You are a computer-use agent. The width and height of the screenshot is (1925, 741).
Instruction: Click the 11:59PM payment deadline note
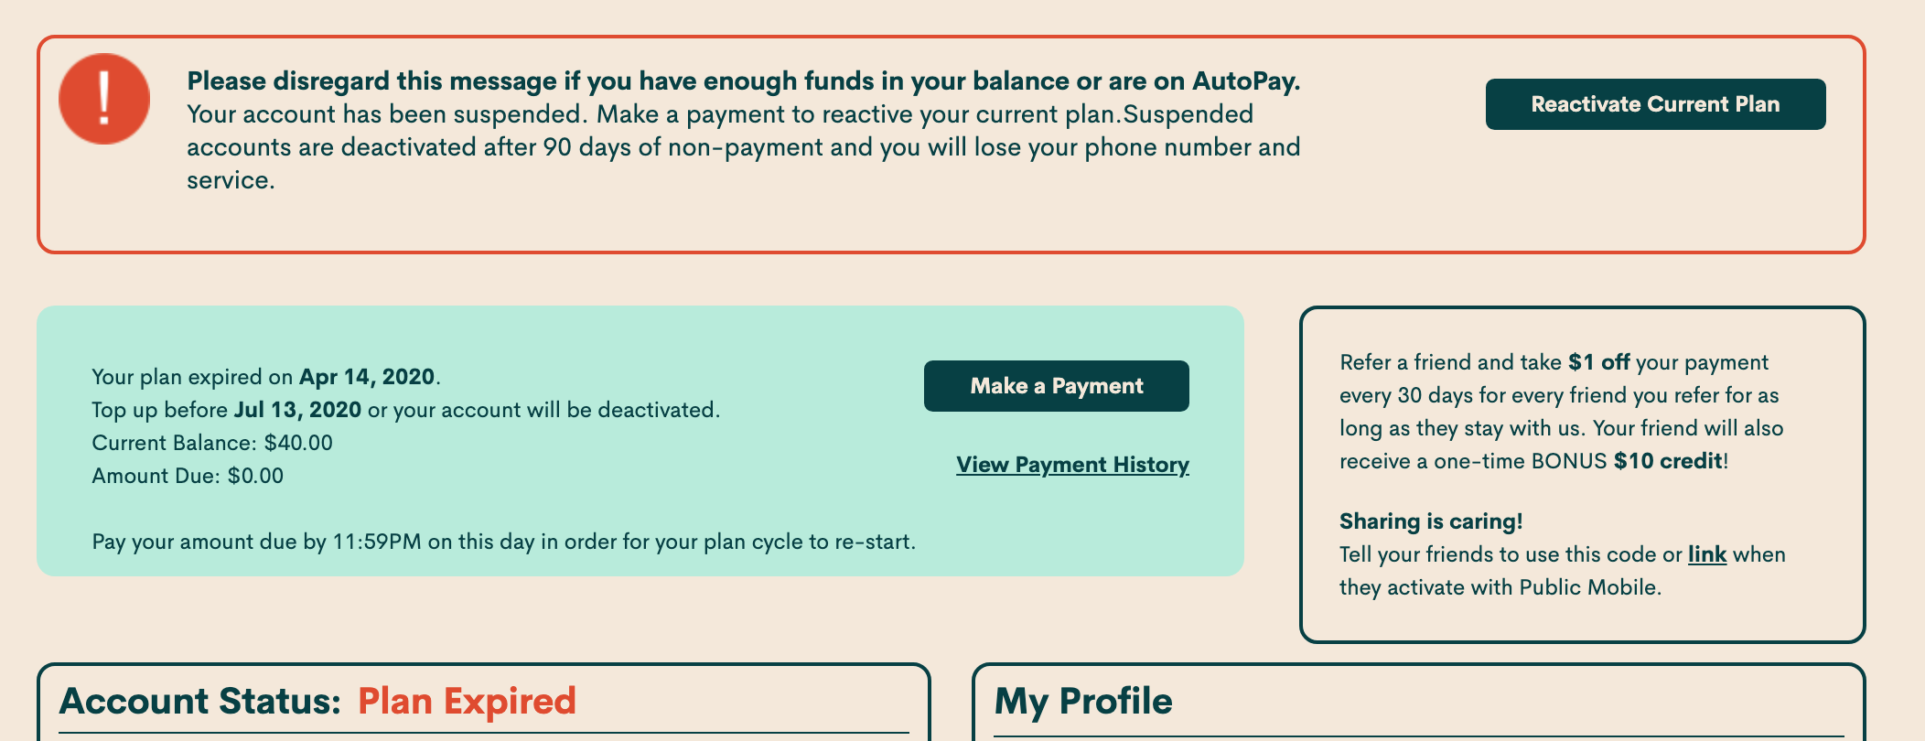[503, 542]
